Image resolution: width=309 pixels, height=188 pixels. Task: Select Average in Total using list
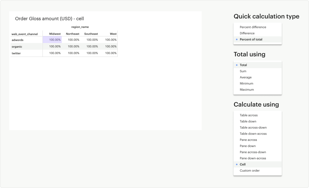[245, 77]
